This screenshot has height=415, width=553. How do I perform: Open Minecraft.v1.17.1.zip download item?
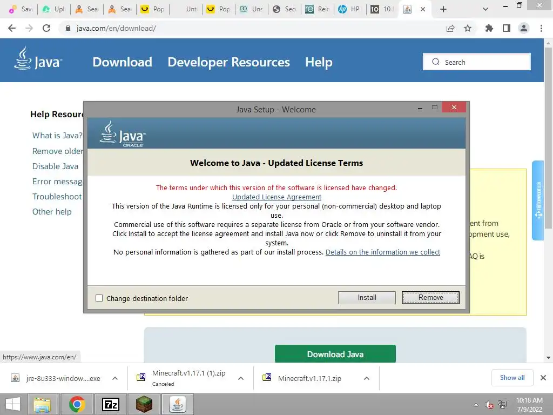tap(302, 378)
